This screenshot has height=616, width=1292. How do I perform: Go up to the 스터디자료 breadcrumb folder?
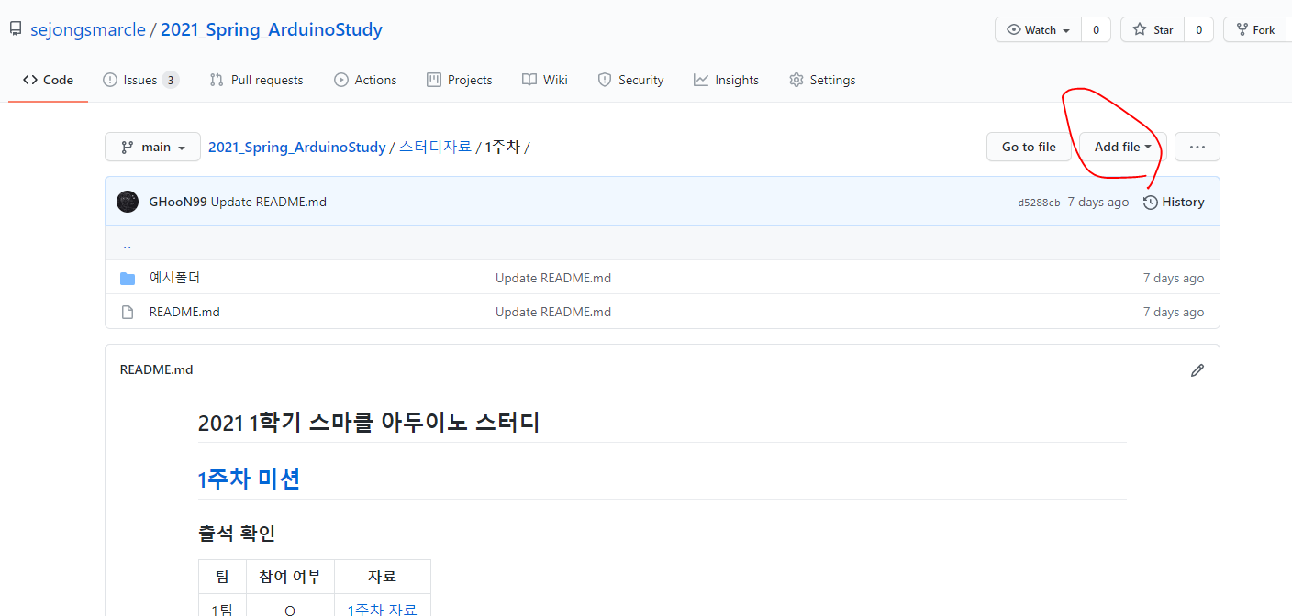click(x=435, y=147)
